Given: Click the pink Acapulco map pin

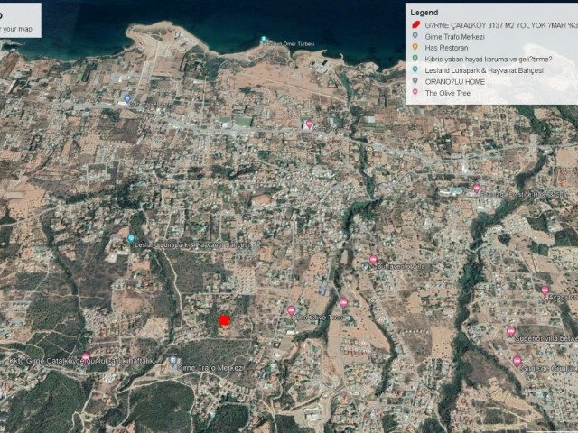Looking at the screenshot, I should [x=545, y=291].
